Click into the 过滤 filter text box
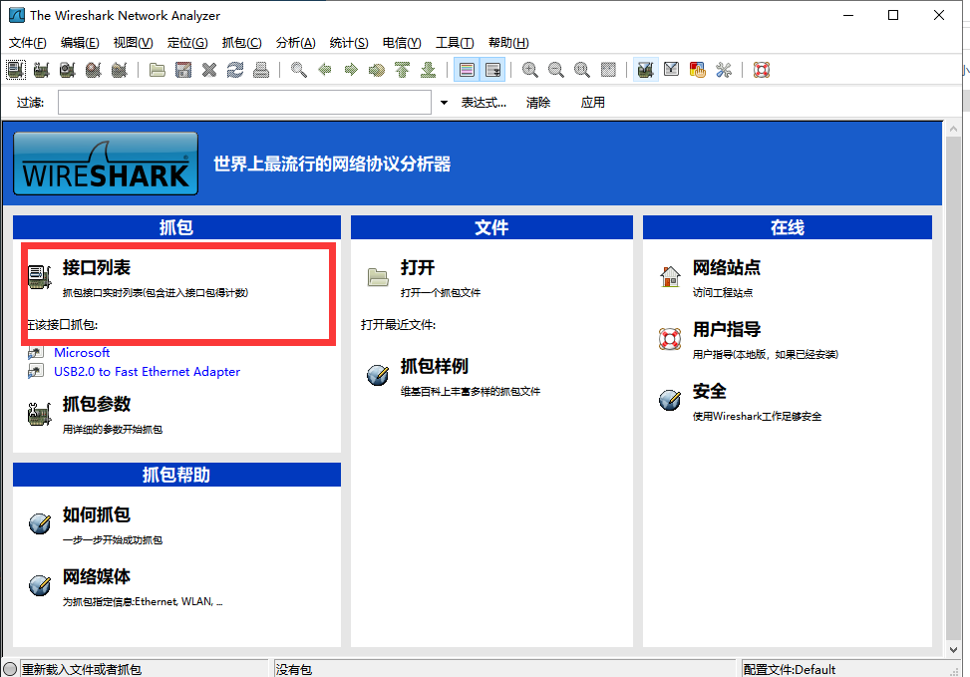Image resolution: width=970 pixels, height=677 pixels. click(x=244, y=102)
